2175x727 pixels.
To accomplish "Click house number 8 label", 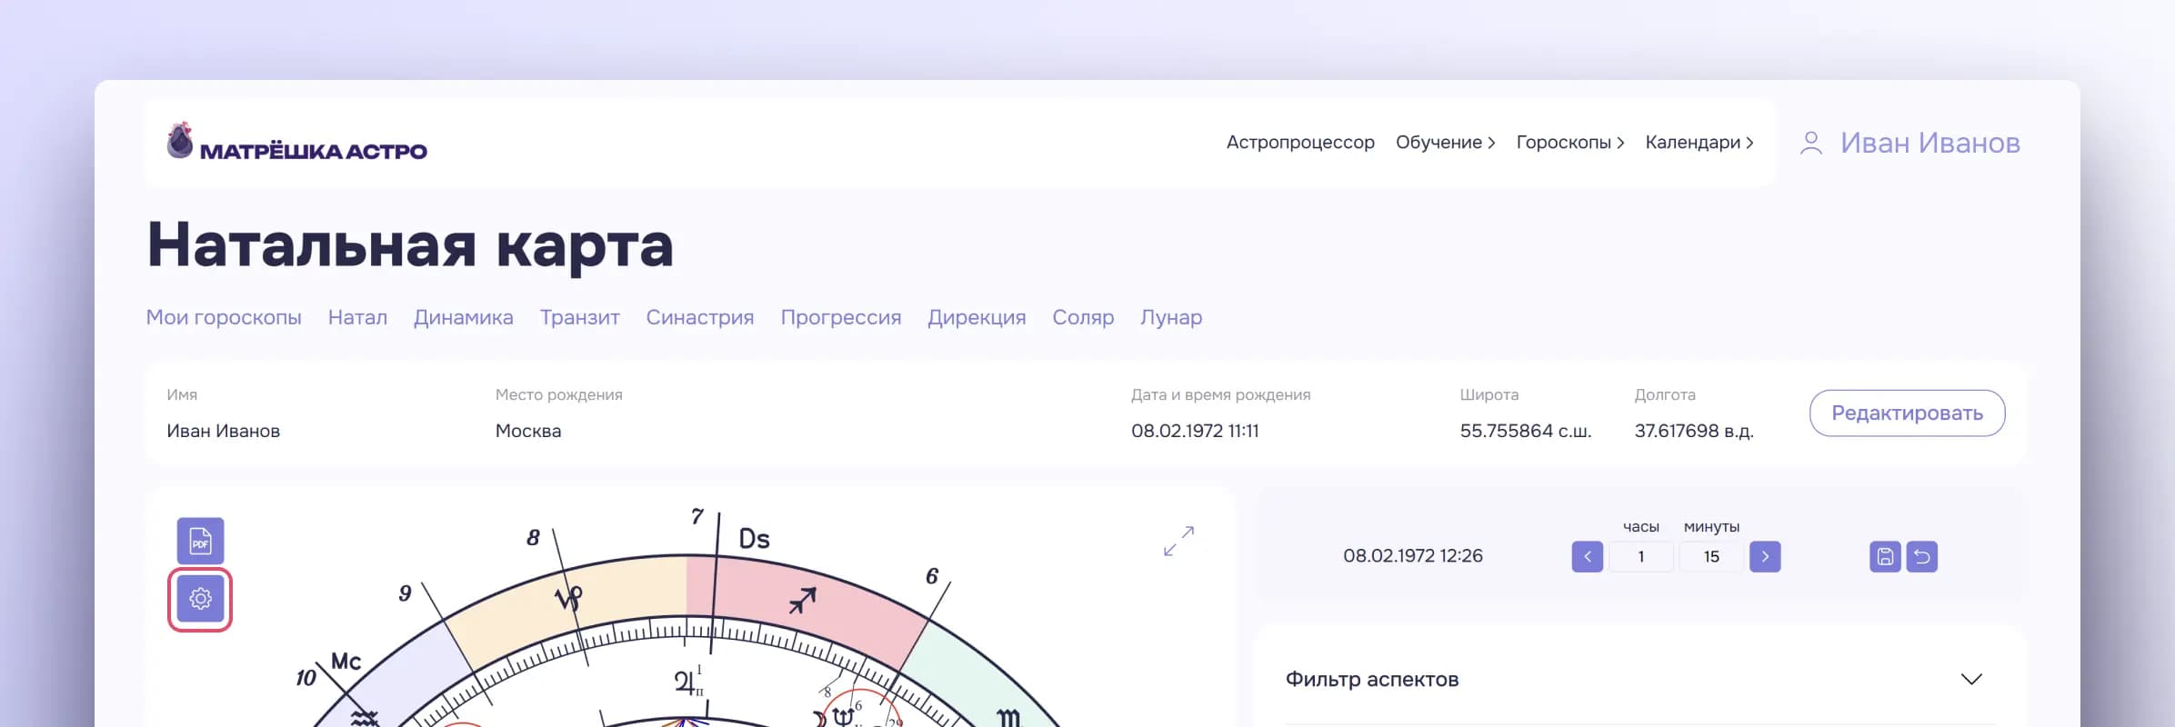I will 533,538.
